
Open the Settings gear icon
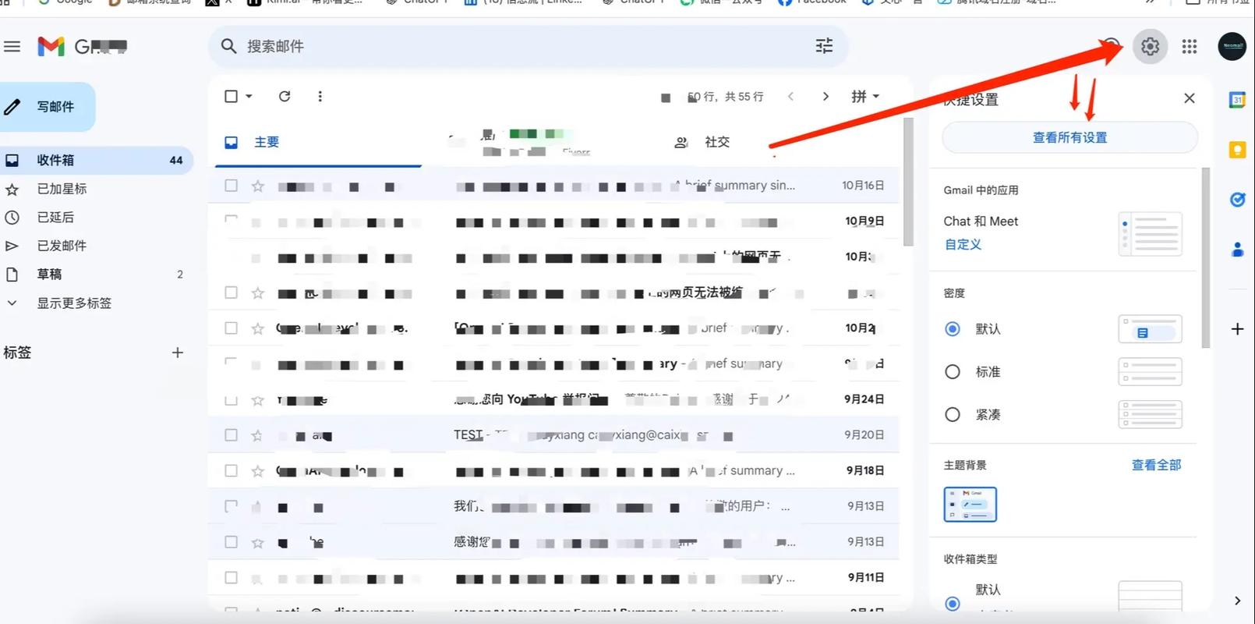[1150, 47]
